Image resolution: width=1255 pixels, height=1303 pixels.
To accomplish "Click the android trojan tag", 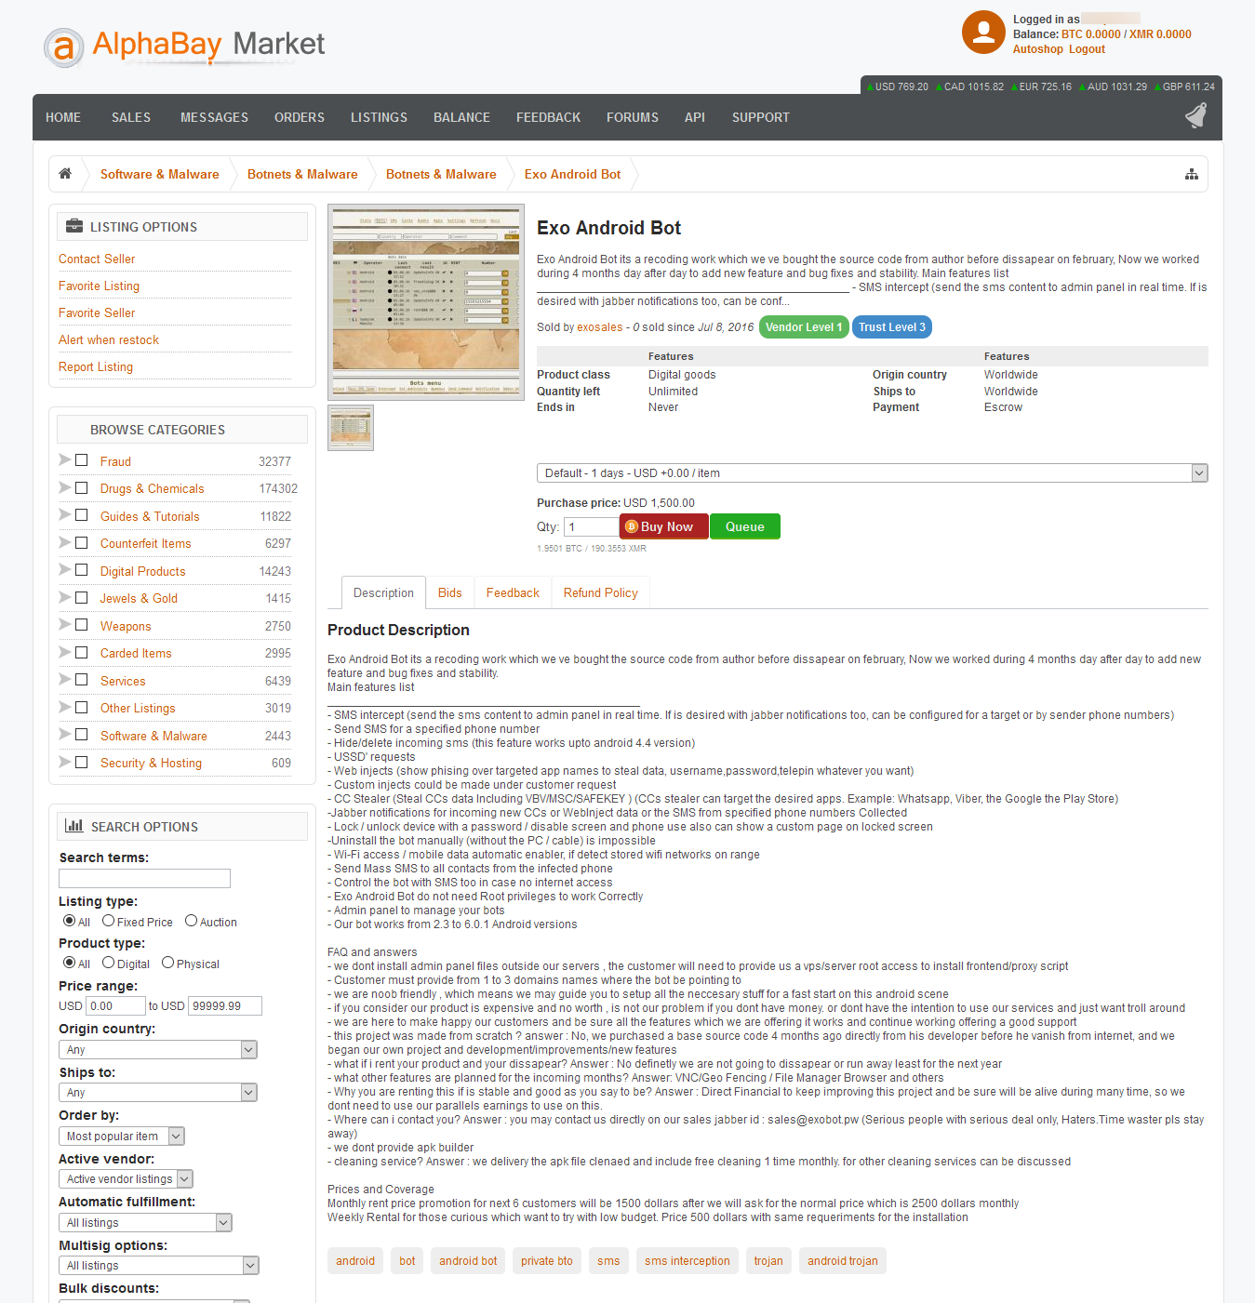I will [842, 1261].
